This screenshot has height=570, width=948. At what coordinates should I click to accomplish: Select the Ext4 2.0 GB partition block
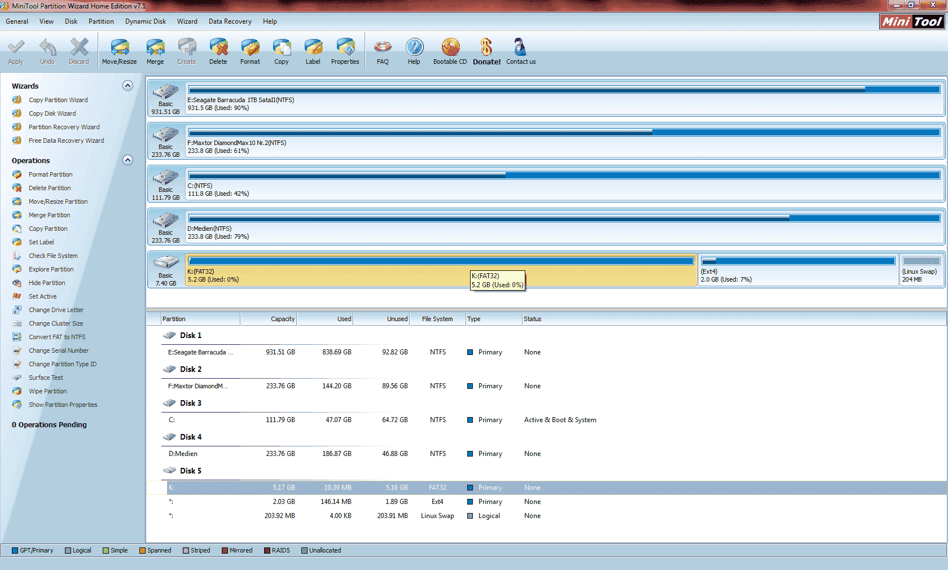pyautogui.click(x=798, y=270)
